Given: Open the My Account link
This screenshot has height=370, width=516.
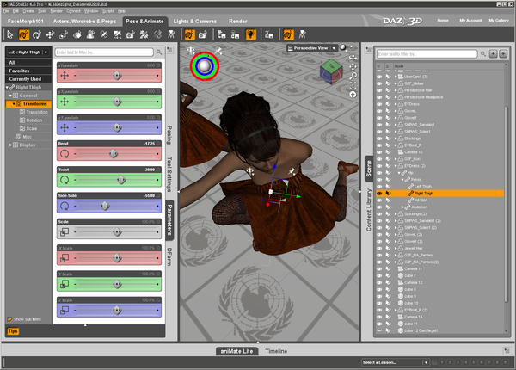Looking at the screenshot, I should coord(470,21).
